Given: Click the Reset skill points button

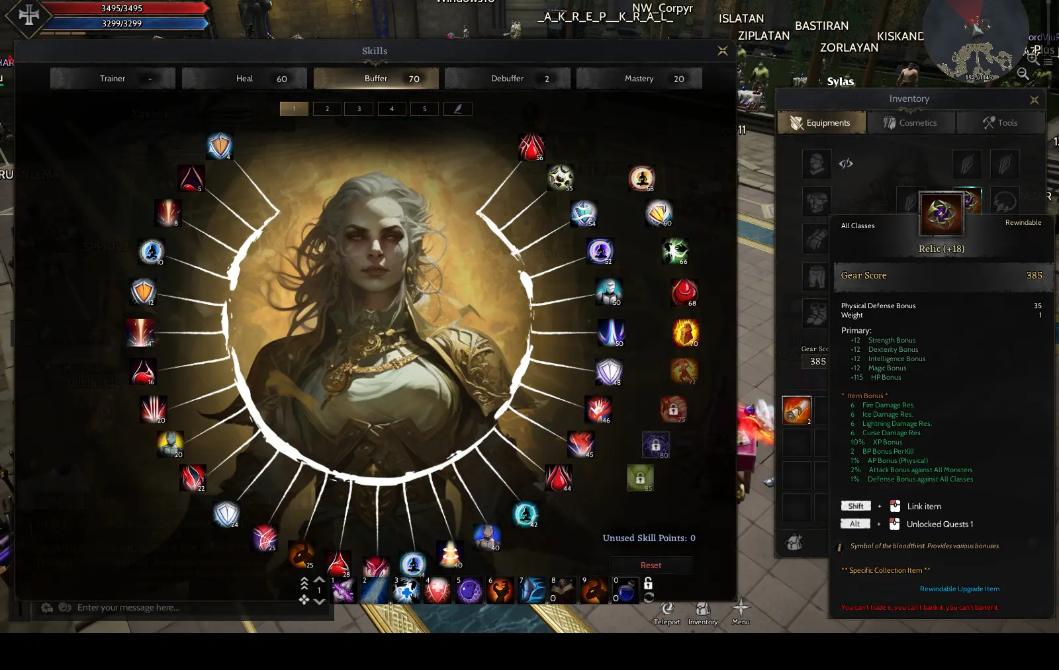Looking at the screenshot, I should coord(651,565).
